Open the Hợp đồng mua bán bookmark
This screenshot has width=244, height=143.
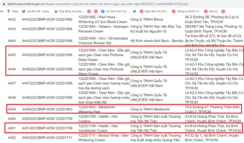69,11
